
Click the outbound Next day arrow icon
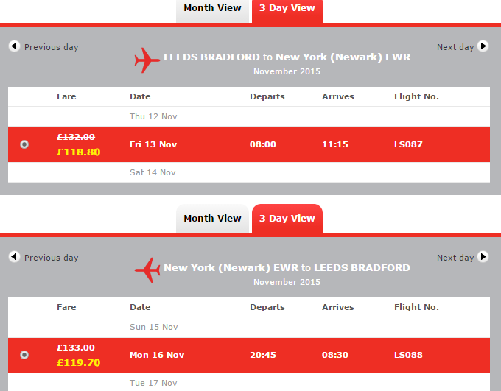pyautogui.click(x=483, y=46)
